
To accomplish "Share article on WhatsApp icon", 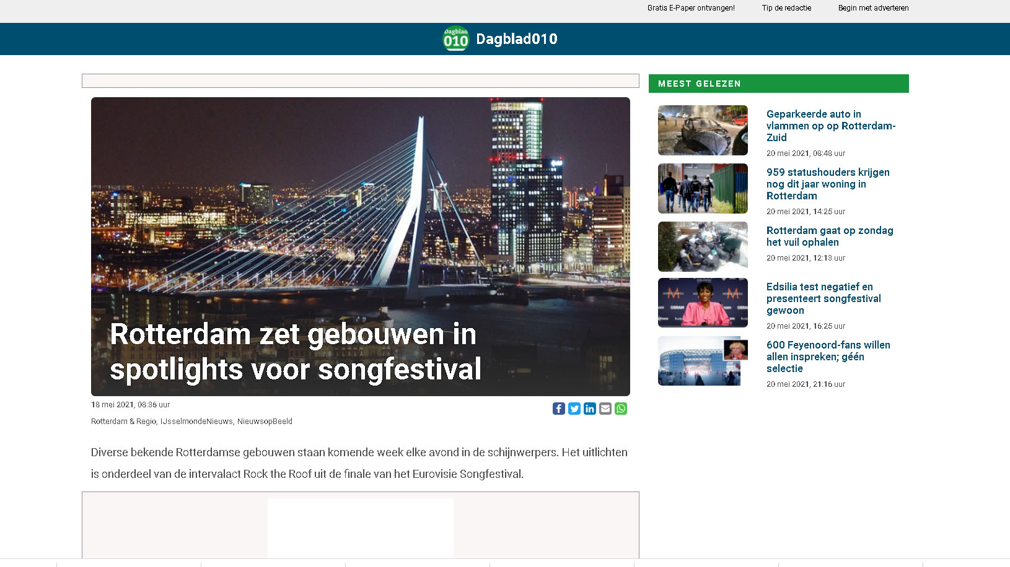I will (x=621, y=409).
